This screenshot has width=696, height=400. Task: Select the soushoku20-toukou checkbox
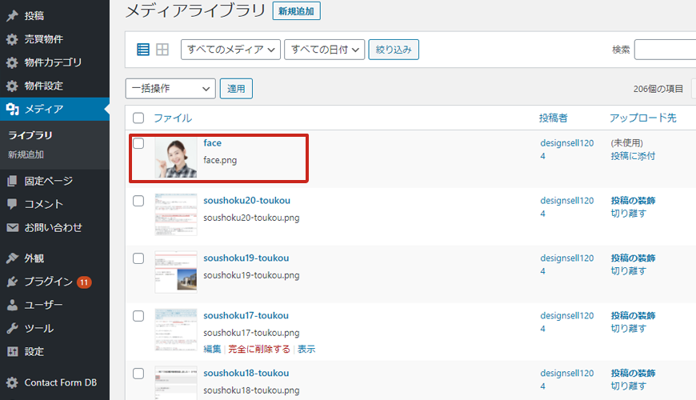coord(138,201)
